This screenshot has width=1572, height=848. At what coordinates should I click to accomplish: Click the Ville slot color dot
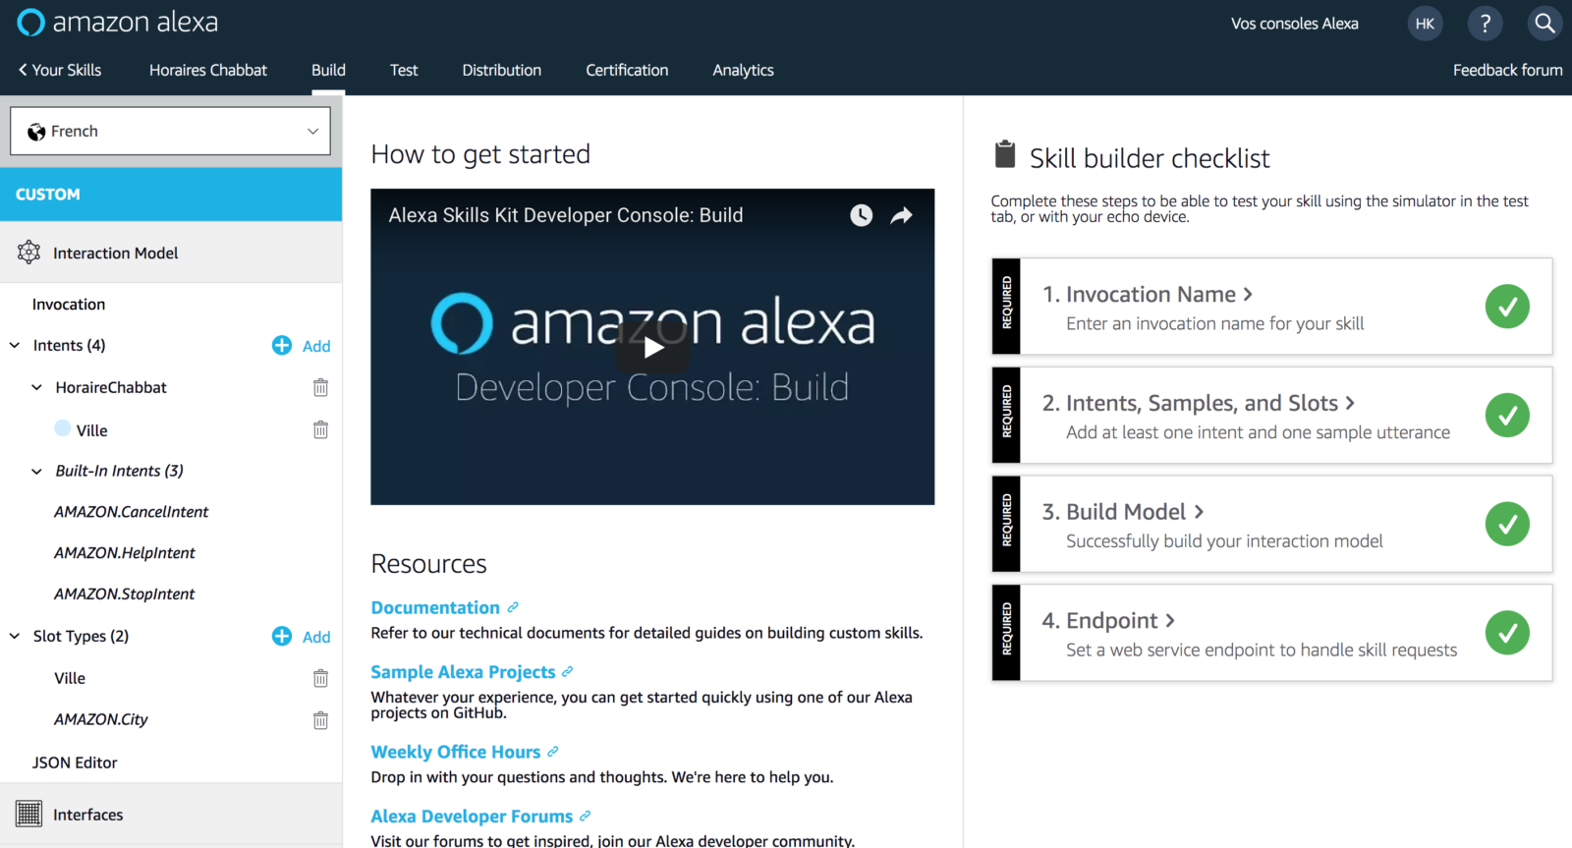pyautogui.click(x=63, y=427)
